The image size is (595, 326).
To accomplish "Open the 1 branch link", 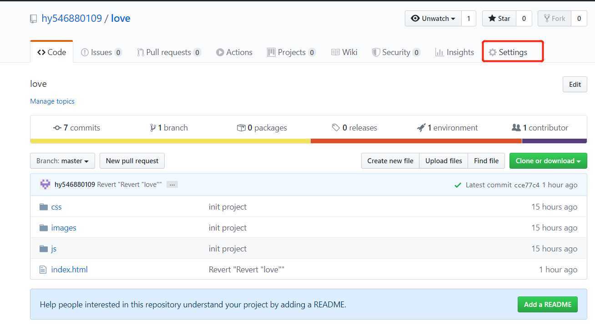I will (169, 128).
